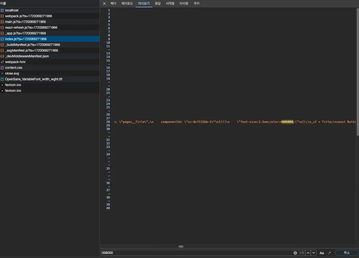Enable the Aa match-case search toggle
Viewport: 359px width, 258px height.
click(x=322, y=253)
